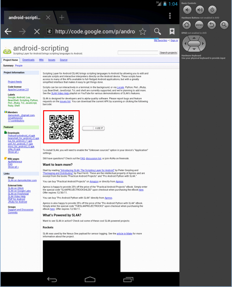Image resolution: width=232 pixels, height=287 pixels.
Task: Show all downloads link
Action: tap(13, 152)
